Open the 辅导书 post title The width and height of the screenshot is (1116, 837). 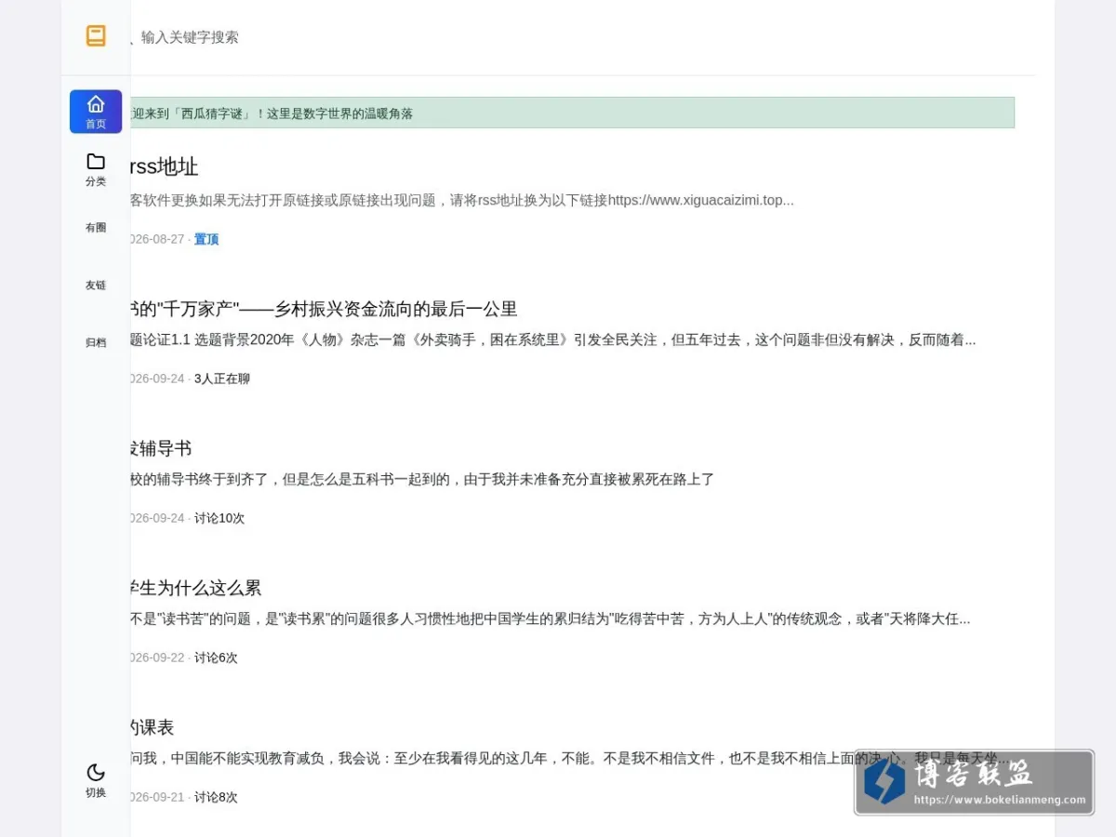click(x=161, y=448)
